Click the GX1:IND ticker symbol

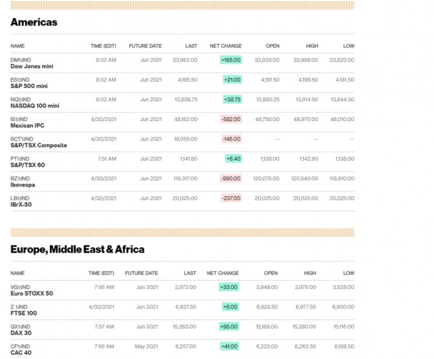[20, 327]
